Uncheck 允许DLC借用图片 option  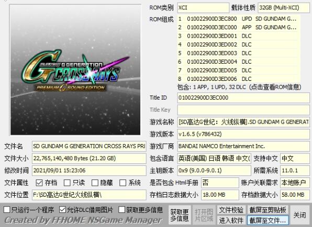(x=62, y=210)
